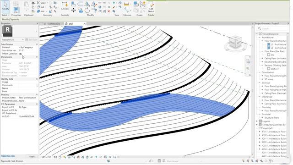
Task: Click the Apply button in Properties
Action: coord(32,156)
